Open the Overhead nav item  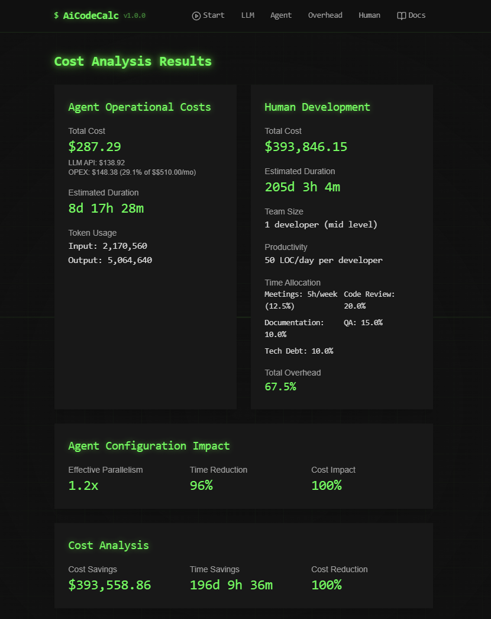pos(325,15)
